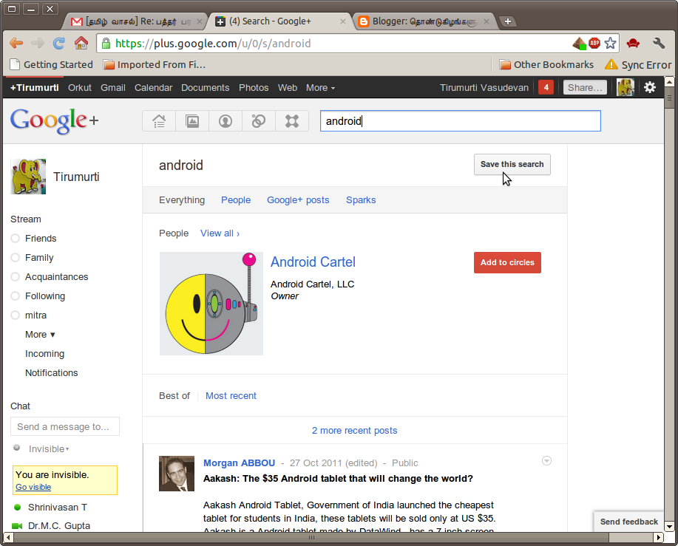Close the Blogger tab
The width and height of the screenshot is (678, 546).
coord(487,21)
